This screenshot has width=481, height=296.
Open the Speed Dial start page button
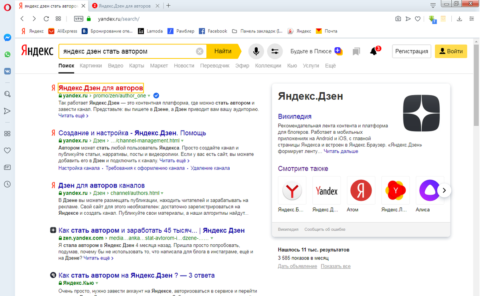click(58, 19)
